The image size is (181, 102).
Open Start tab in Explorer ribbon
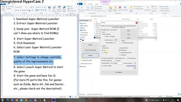click(85, 4)
